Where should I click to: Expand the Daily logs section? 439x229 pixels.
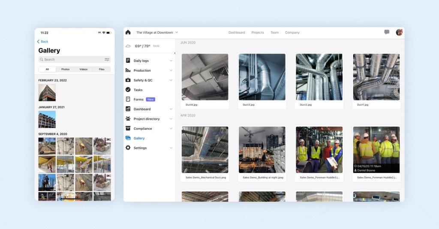click(171, 61)
